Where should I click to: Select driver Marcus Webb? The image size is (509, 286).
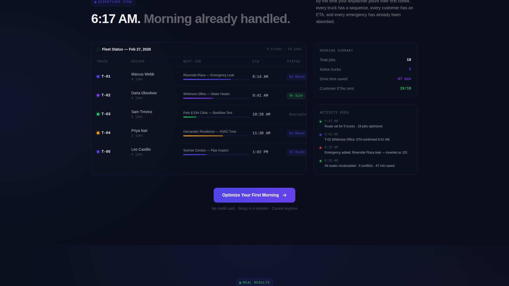pos(143,74)
